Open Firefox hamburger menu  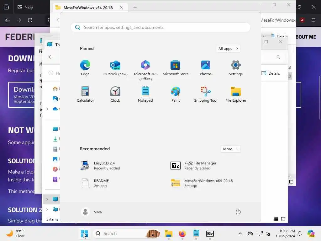pos(313,20)
